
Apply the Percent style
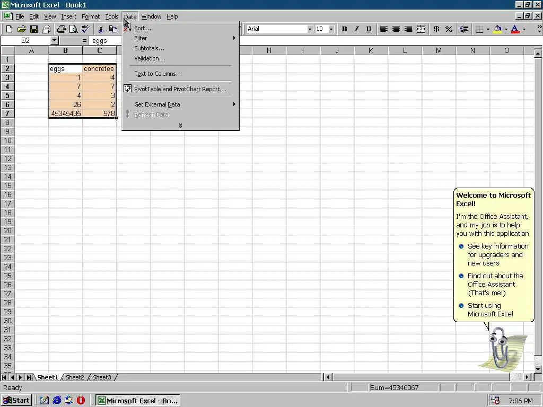(x=449, y=29)
